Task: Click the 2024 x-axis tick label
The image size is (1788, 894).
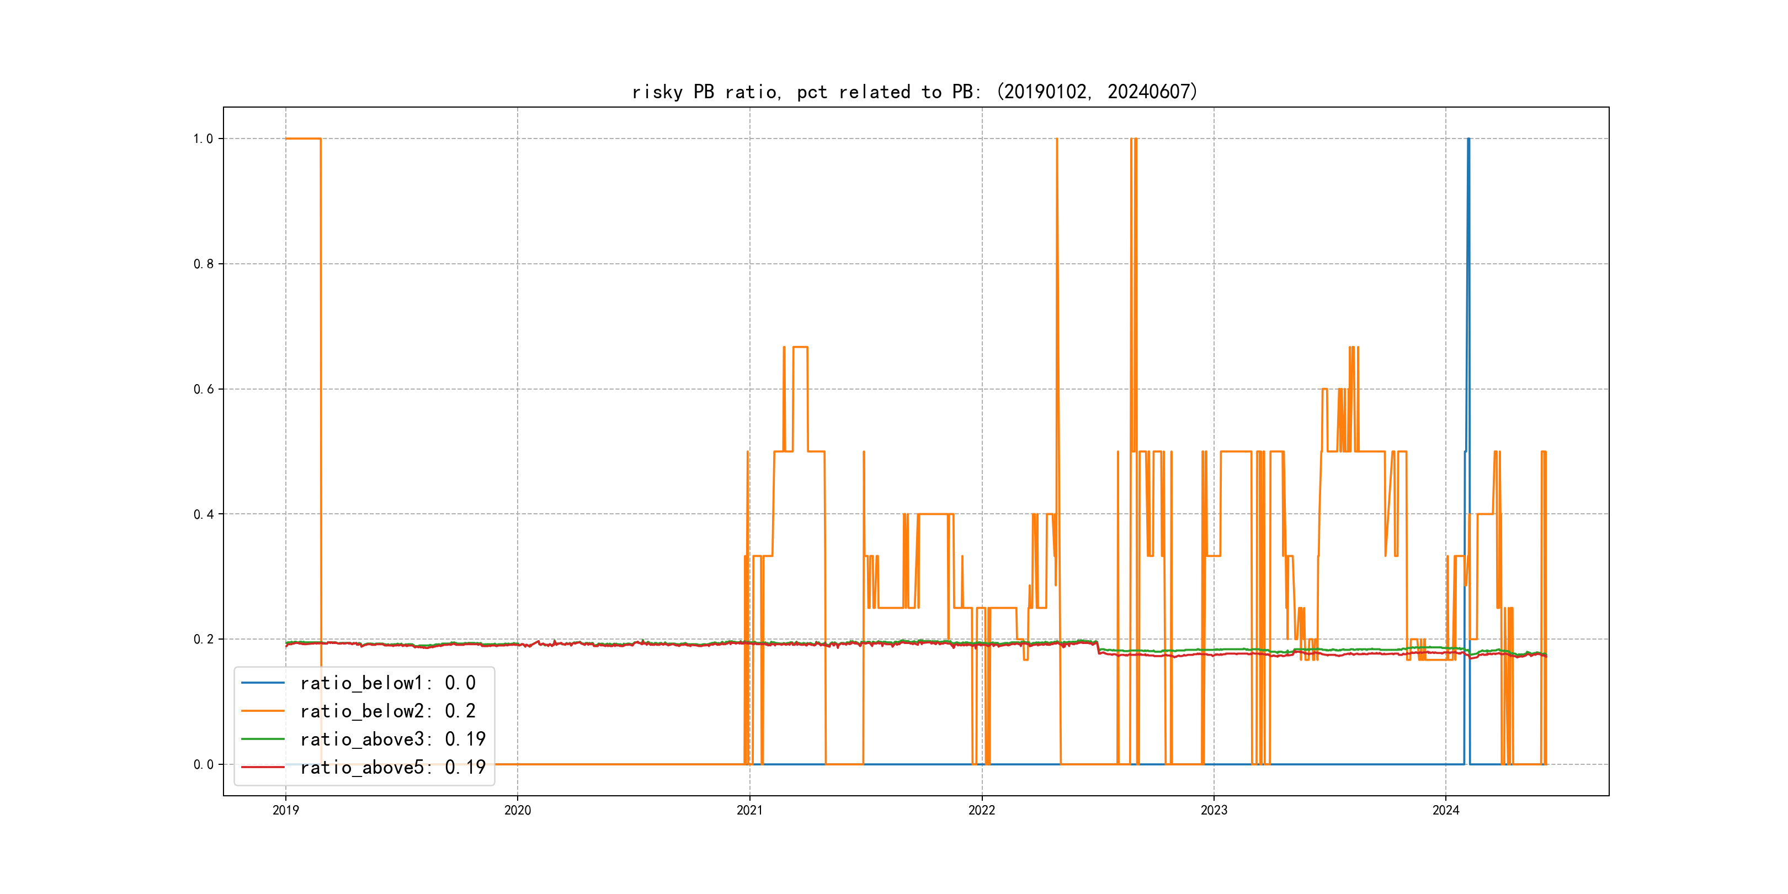Action: (1446, 810)
